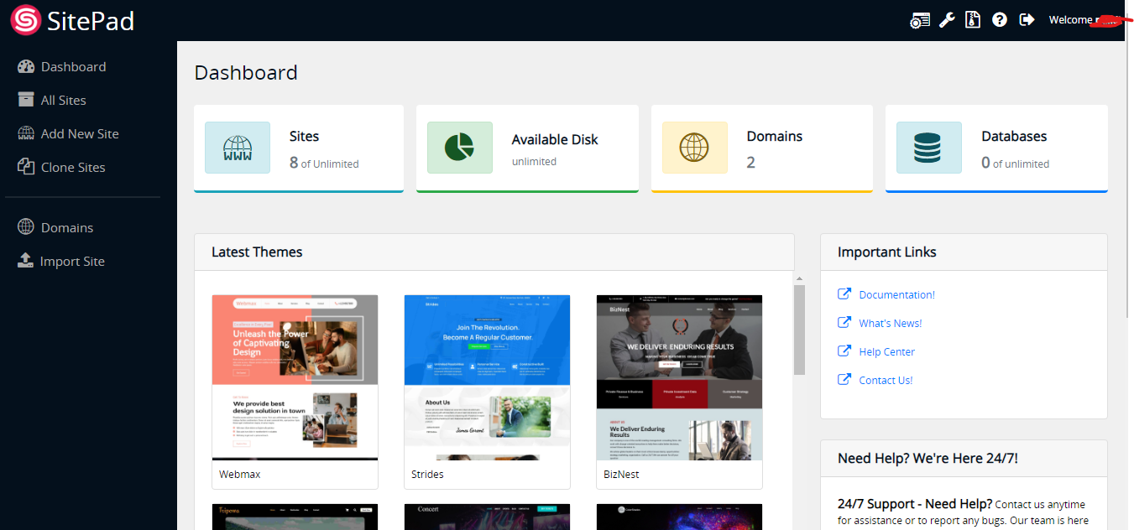Click the "0 of unlimited" databases count

[1015, 163]
